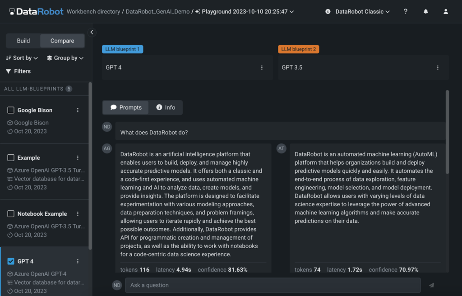Switch to the Compare tab
The height and width of the screenshot is (296, 462).
click(62, 41)
